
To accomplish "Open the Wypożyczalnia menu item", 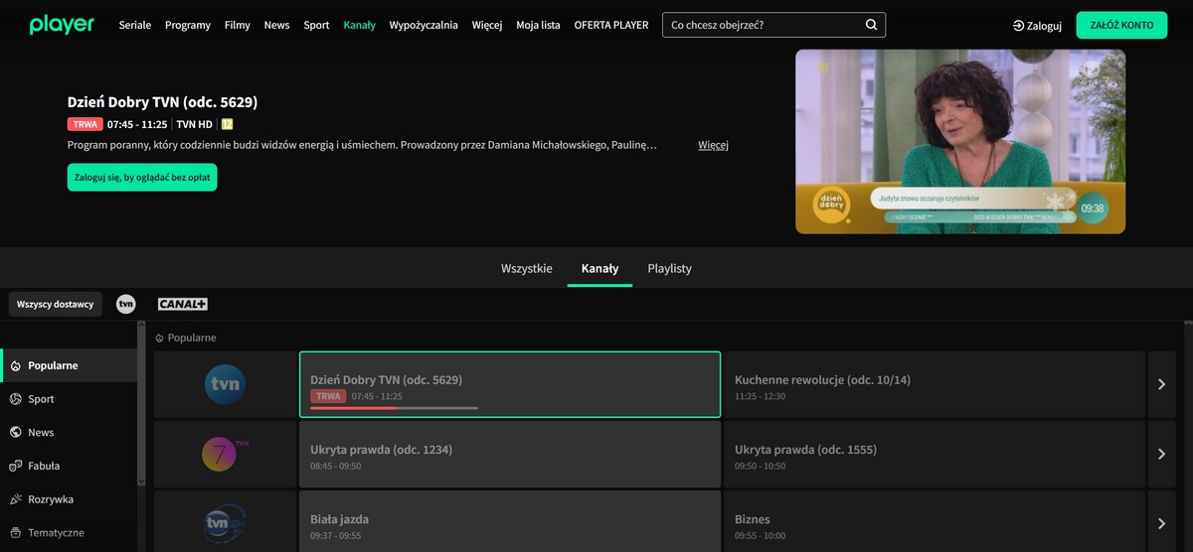I will (424, 25).
